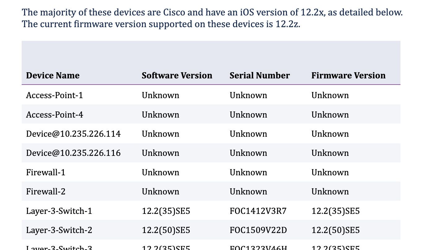Select the Firewall-1 device name cell
The height and width of the screenshot is (250, 424).
45,173
